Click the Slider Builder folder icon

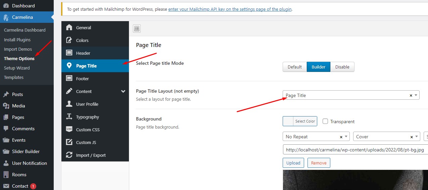click(x=6, y=151)
